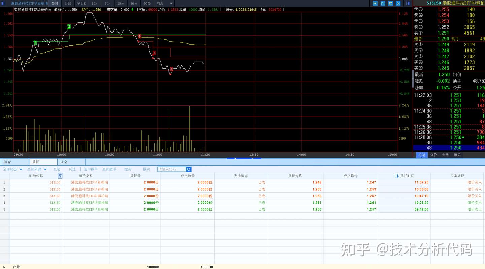Image resolution: width=485 pixels, height=269 pixels.
Task: Click the highlighted :48 tick row
Action: [449, 148]
